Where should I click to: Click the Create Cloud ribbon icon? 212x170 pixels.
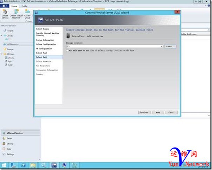27,14
